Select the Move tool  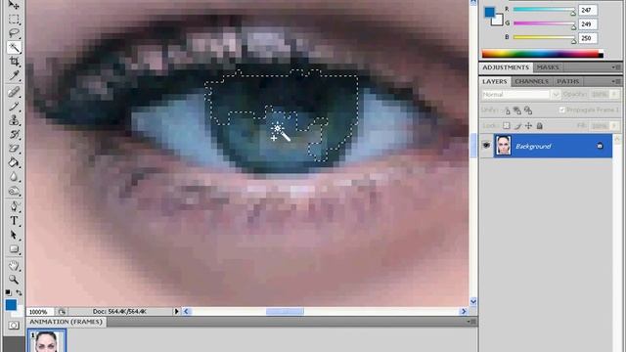coord(14,5)
